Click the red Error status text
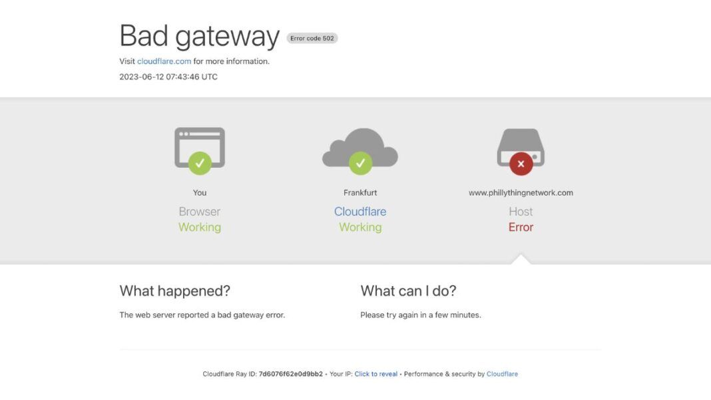 [521, 227]
